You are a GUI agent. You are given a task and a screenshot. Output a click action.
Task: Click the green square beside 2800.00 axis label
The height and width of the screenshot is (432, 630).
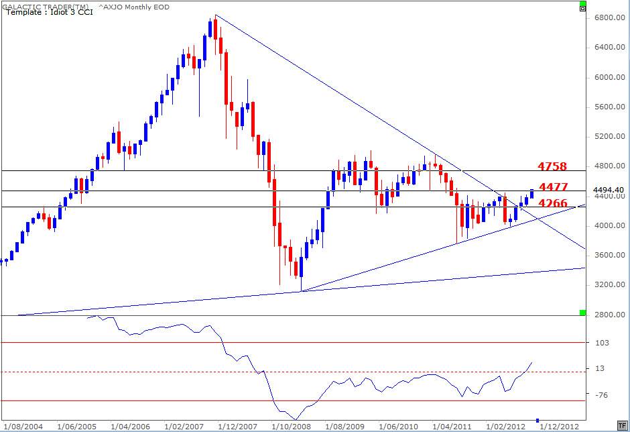tap(582, 313)
